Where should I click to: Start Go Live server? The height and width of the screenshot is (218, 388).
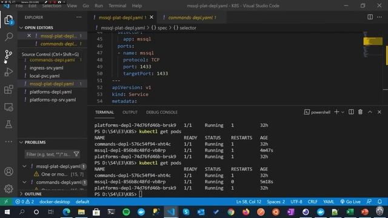[x=350, y=202]
